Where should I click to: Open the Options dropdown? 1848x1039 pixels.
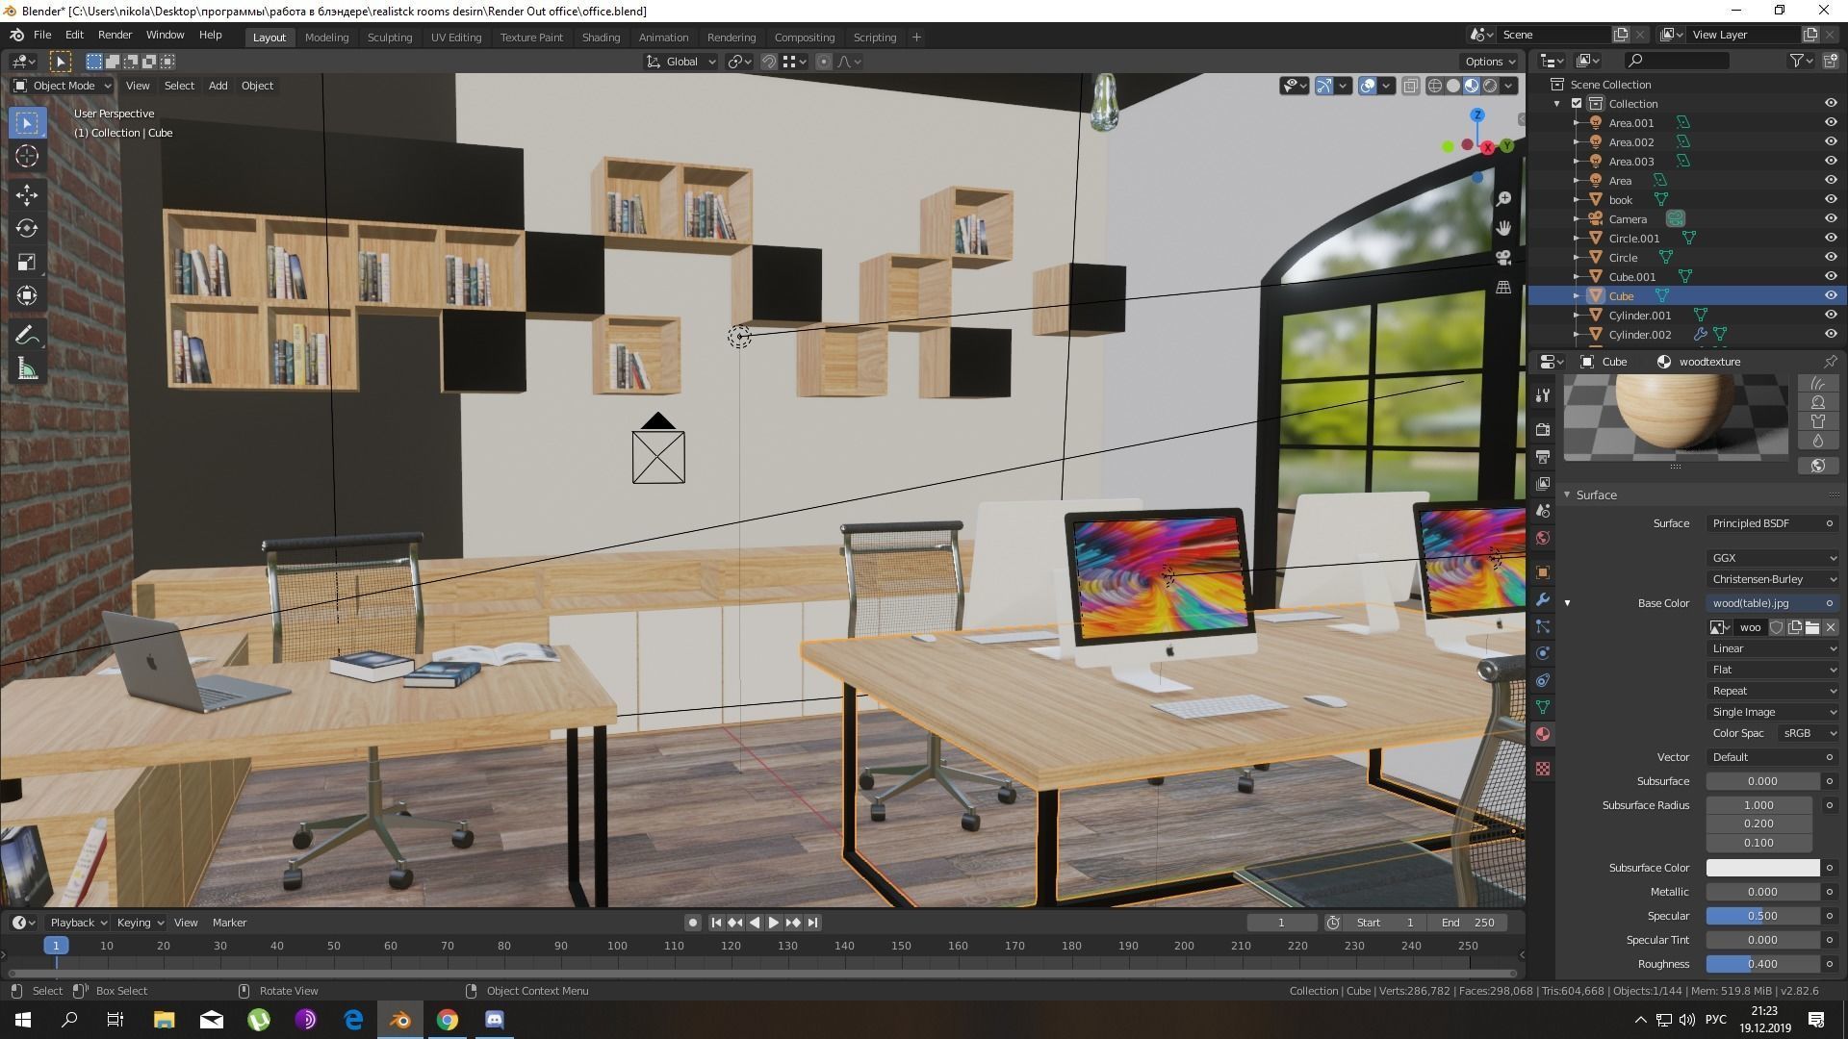(x=1490, y=62)
